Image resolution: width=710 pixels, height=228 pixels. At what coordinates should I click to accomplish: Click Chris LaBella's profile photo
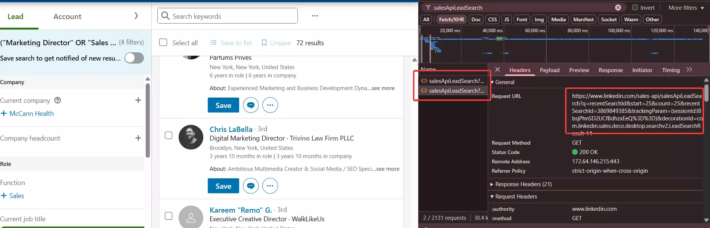(x=191, y=137)
